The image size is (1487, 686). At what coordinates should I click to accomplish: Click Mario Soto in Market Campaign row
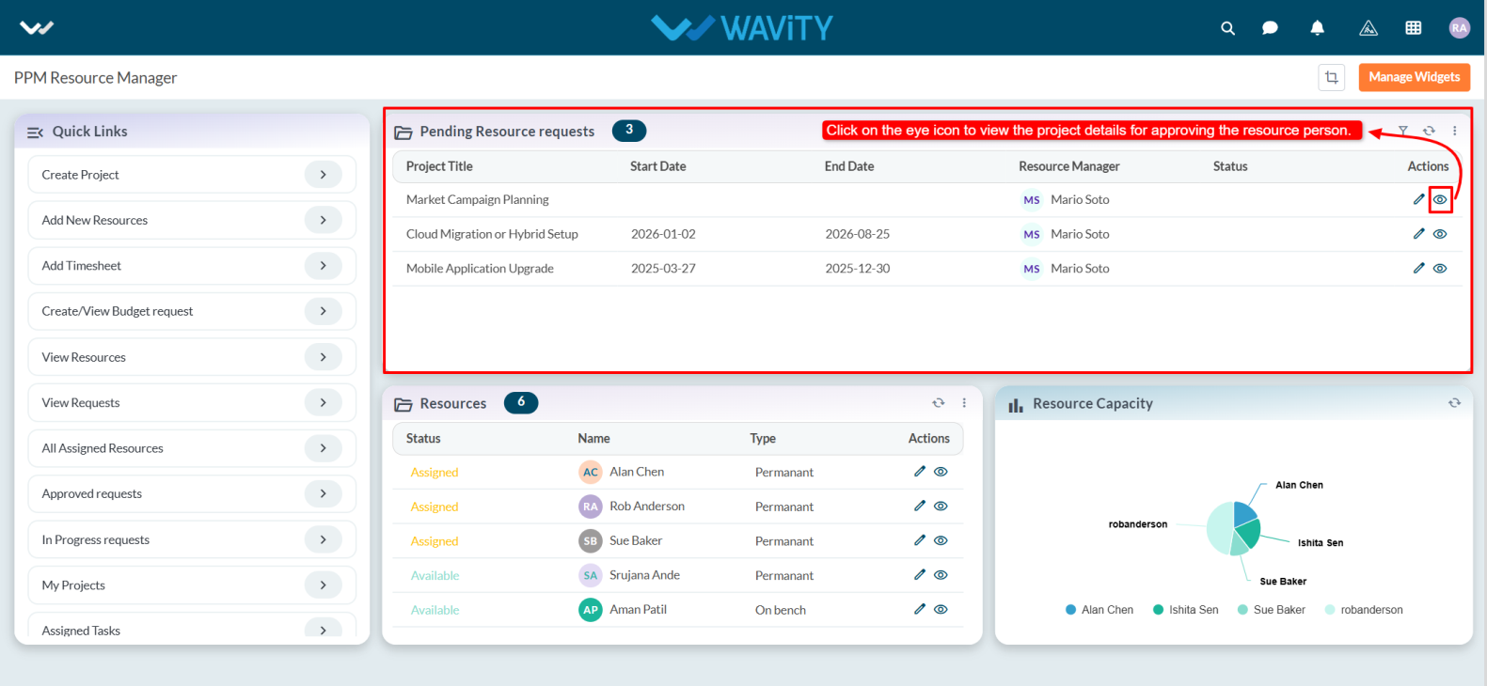point(1080,199)
